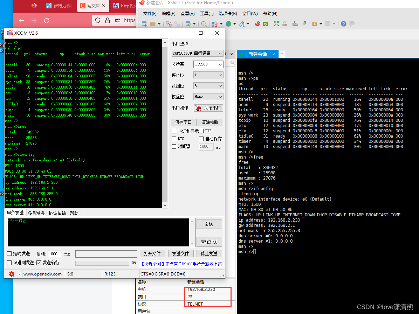Click the 保存窗口 save window button
The height and width of the screenshot is (314, 419).
[184, 122]
